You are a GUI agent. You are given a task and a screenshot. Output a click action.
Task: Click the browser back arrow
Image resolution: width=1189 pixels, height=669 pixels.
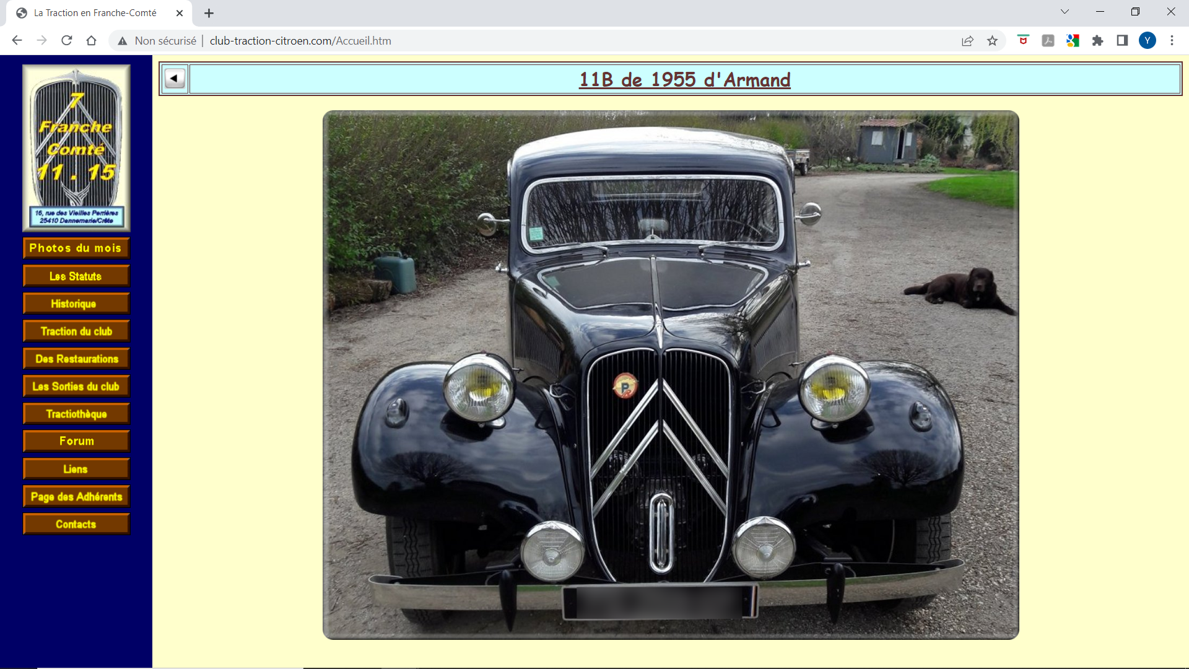(17, 41)
